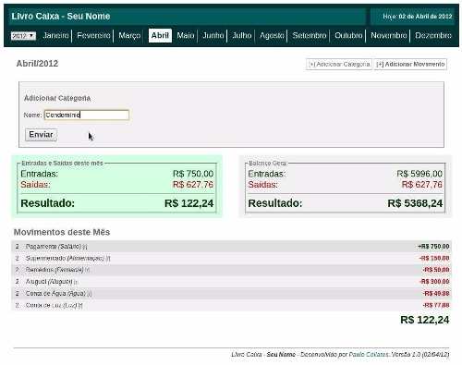The image size is (462, 365).
Task: Open the Novembro month tab
Action: click(389, 35)
